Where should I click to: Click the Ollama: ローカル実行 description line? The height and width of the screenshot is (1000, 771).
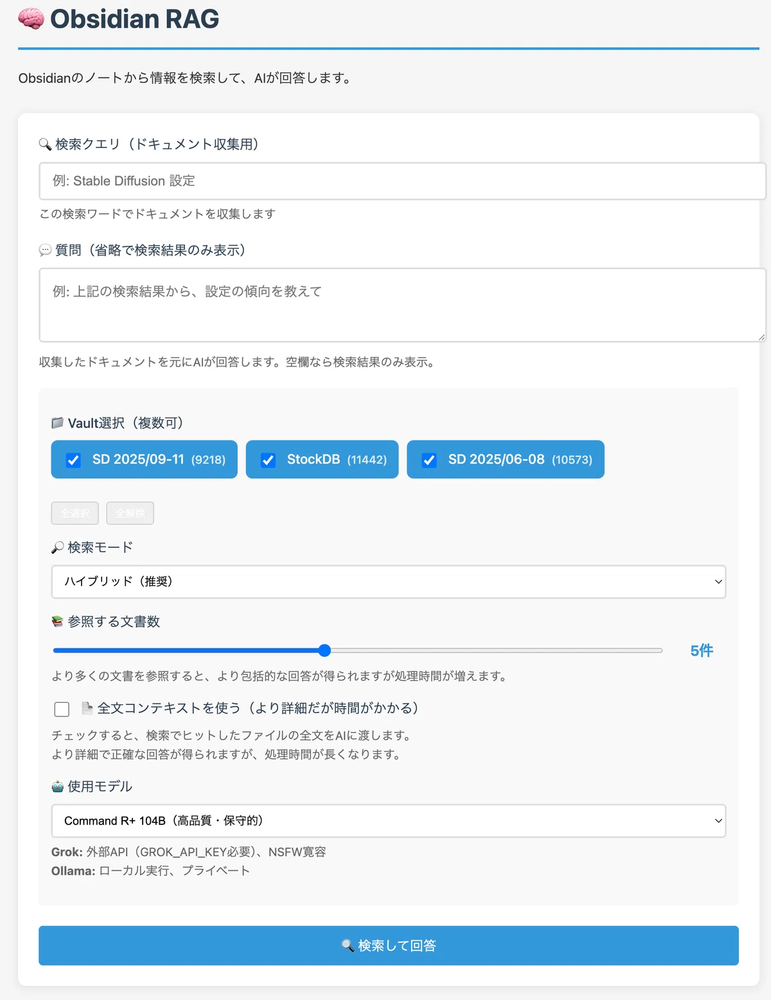click(x=150, y=871)
